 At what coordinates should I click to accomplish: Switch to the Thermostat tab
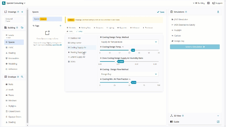click(148, 28)
